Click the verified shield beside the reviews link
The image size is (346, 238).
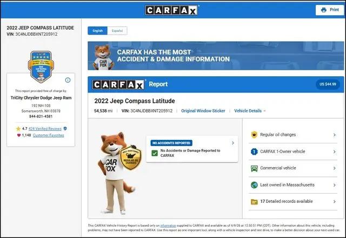pos(65,128)
